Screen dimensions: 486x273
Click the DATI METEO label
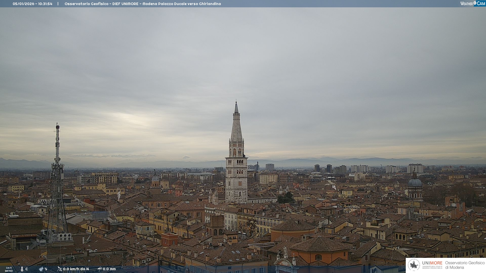9,269
